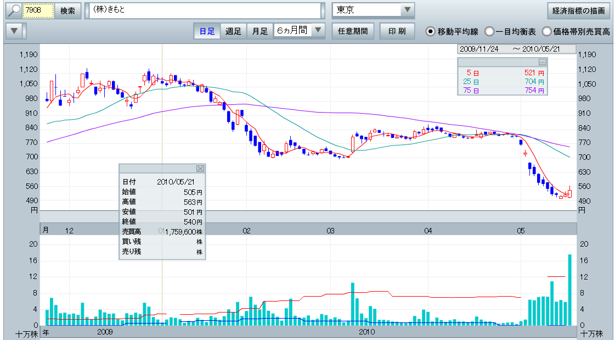The height and width of the screenshot is (340, 615).
Task: Expand the panel with the left ▼ button
Action: 15,31
